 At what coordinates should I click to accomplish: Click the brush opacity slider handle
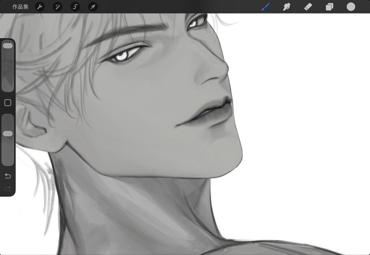[x=8, y=134]
